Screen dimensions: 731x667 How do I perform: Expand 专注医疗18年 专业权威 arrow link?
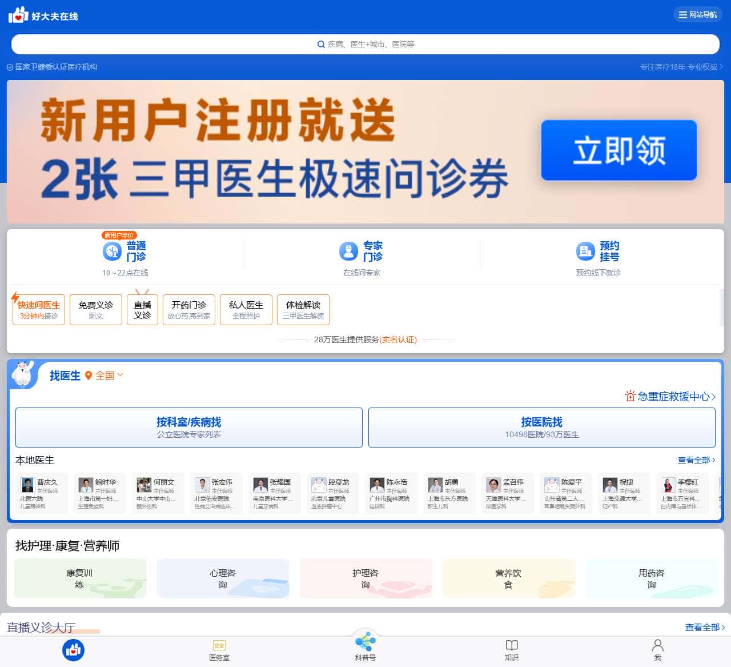click(x=681, y=67)
